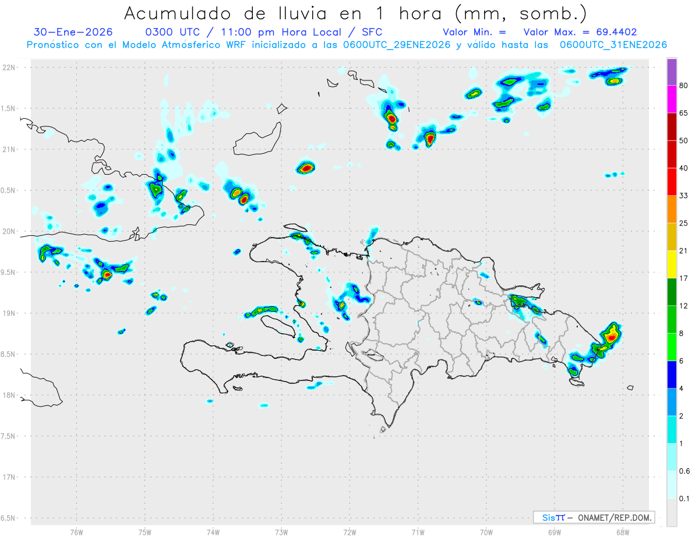Click '0600UTC_29ENE2026' in the forecast line
Image resolution: width=699 pixels, height=540 pixels.
tap(397, 45)
